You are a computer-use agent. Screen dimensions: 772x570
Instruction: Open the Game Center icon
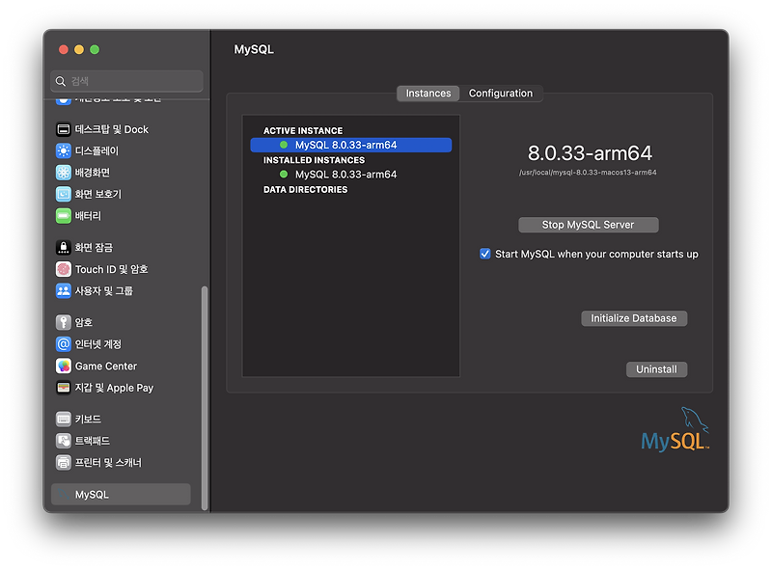(63, 366)
